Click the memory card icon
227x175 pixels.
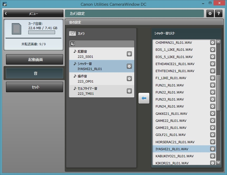coord(17,29)
